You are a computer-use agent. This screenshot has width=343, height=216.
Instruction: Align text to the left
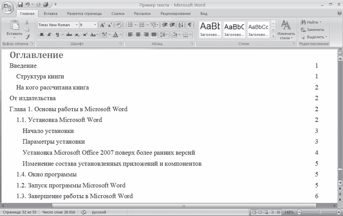tap(130, 35)
